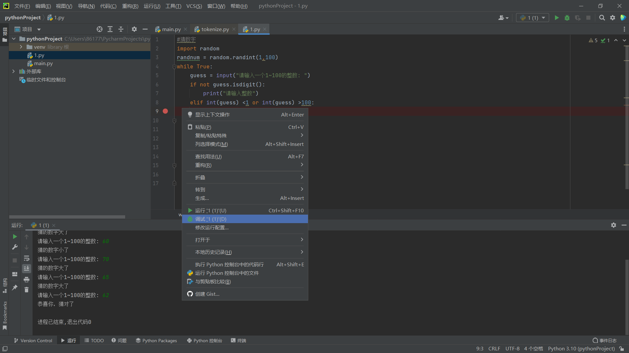The image size is (629, 353).
Task: Go to the next highlighted error arrow
Action: [x=624, y=40]
